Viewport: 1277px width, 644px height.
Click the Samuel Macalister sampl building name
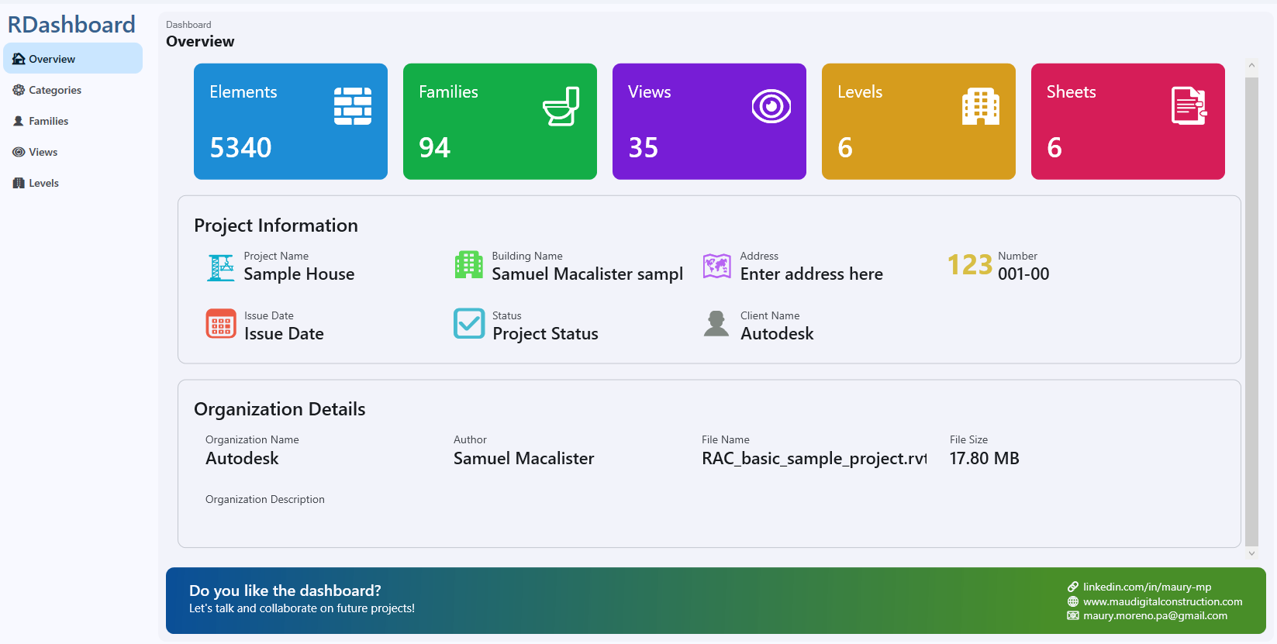[587, 274]
